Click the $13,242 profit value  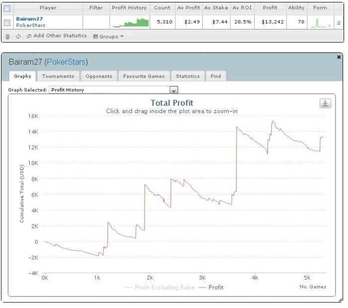pos(272,22)
